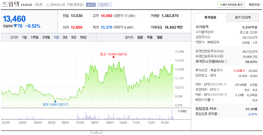Switch to the 호가 10단계 tab
Screen dimensions: 263x135
point(243,17)
